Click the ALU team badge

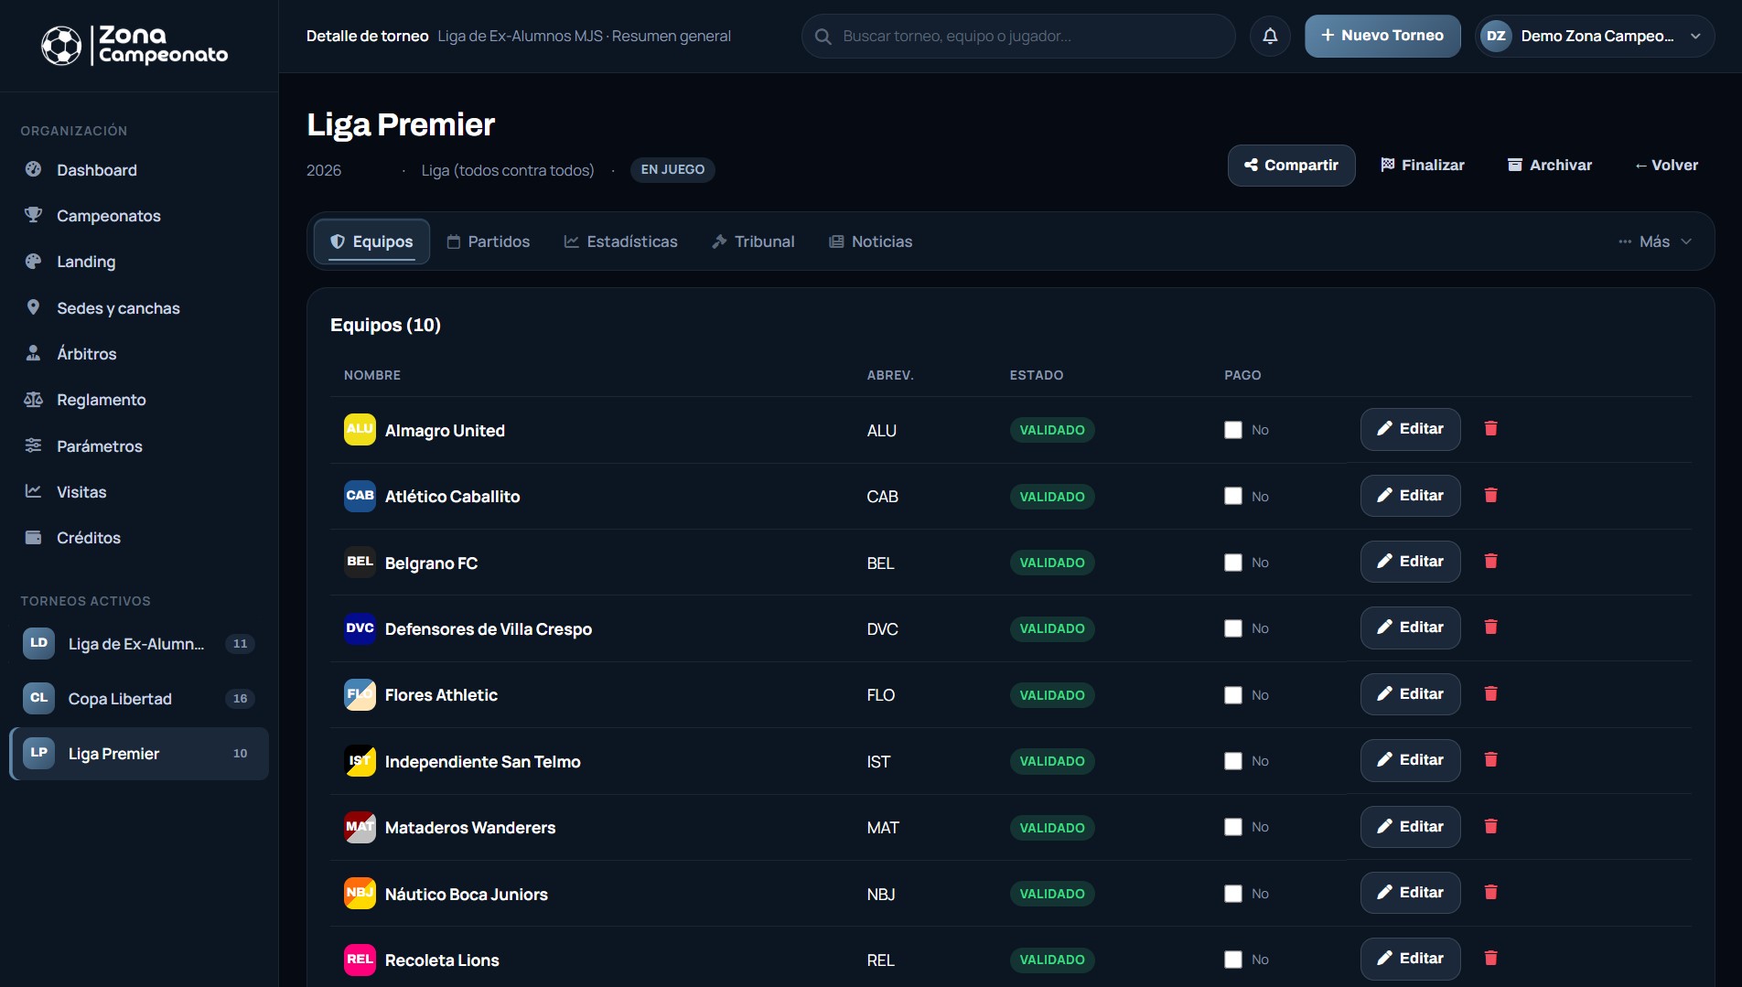pos(360,429)
